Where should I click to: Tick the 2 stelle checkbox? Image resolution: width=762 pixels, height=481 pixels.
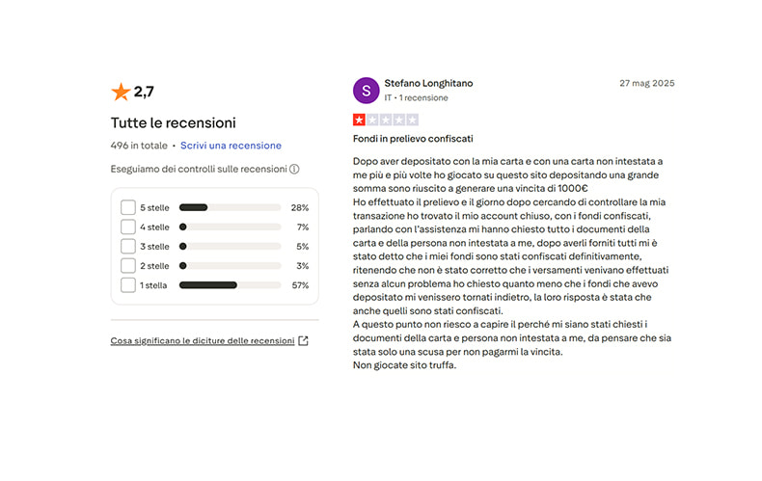click(128, 265)
